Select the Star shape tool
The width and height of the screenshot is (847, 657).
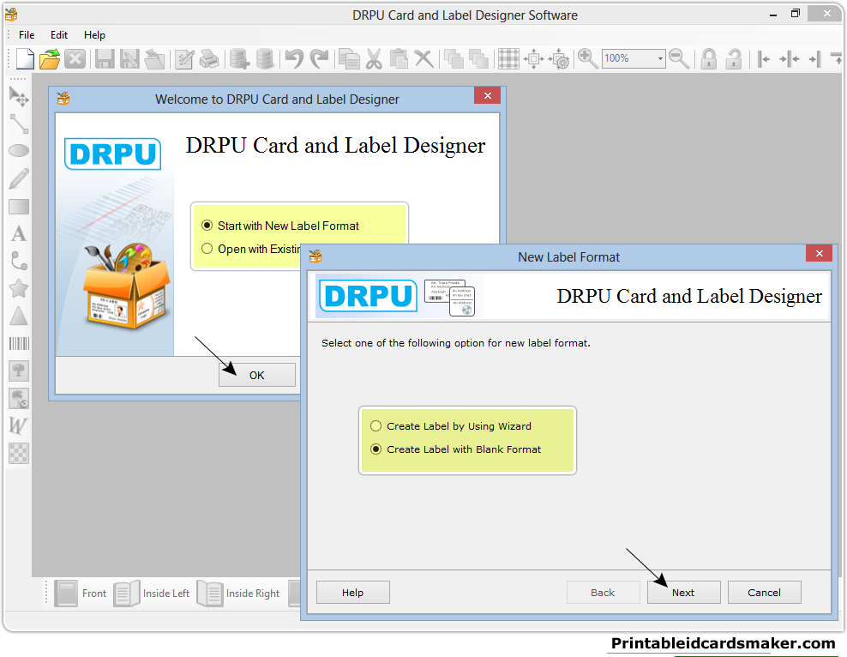[x=19, y=288]
